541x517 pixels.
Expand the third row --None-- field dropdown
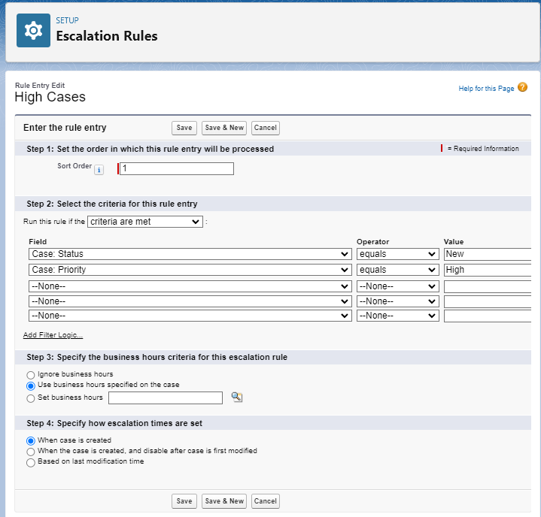click(190, 286)
